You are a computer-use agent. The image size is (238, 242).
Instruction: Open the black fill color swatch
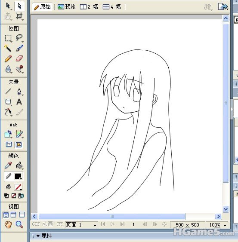coord(18,176)
